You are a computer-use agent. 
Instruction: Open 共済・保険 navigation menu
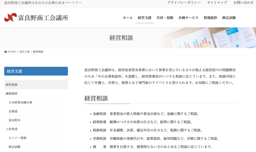pos(165,18)
